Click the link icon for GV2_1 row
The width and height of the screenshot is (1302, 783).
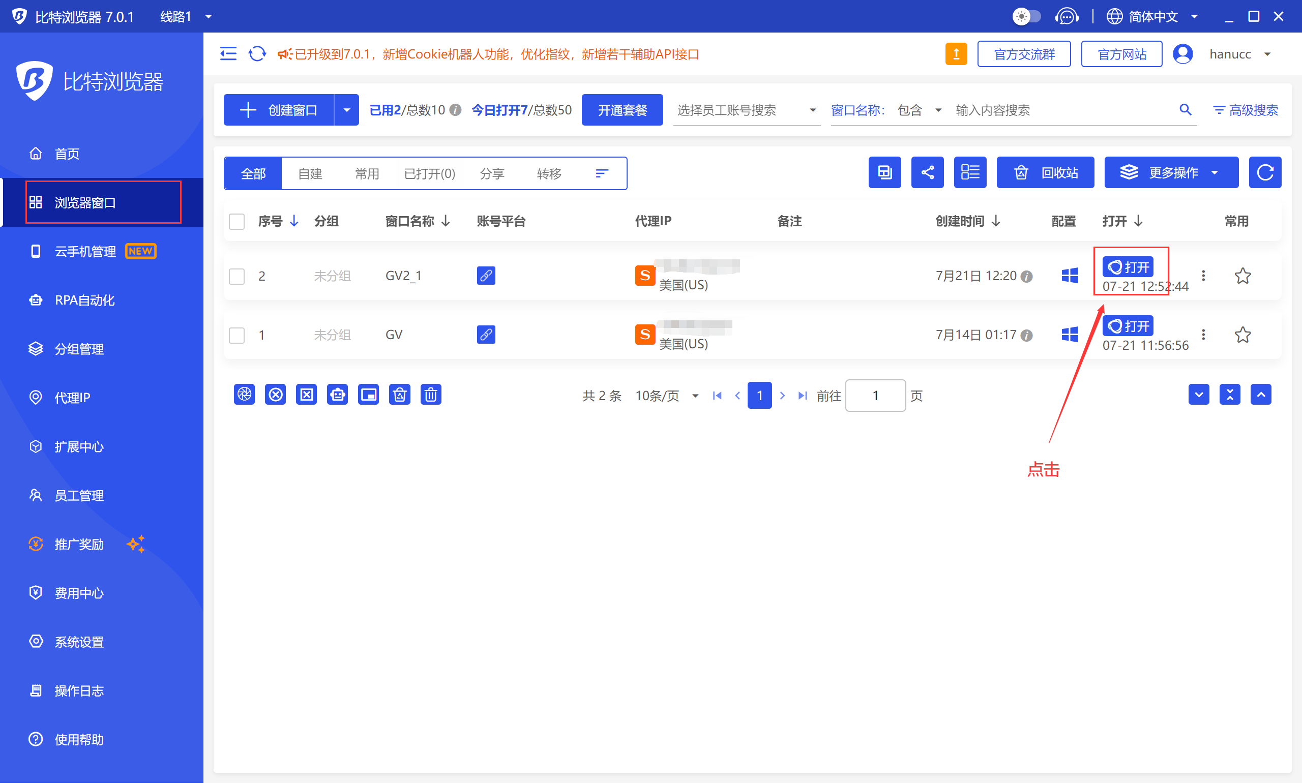pos(486,276)
